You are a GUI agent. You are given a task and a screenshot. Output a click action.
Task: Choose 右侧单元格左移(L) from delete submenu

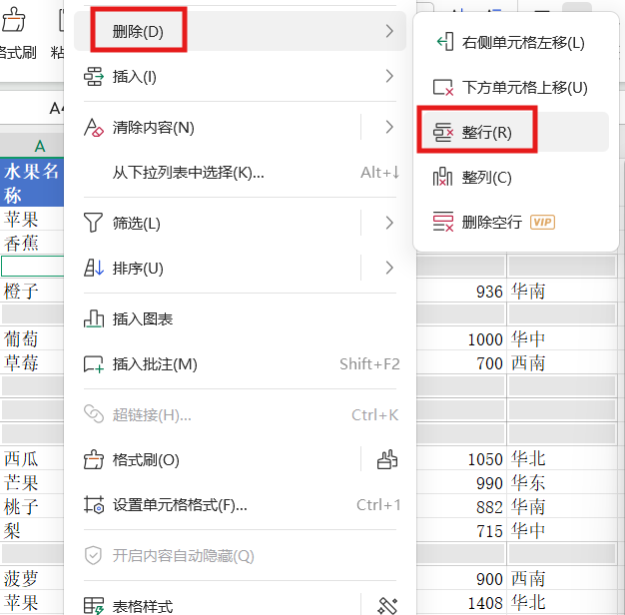coord(516,42)
